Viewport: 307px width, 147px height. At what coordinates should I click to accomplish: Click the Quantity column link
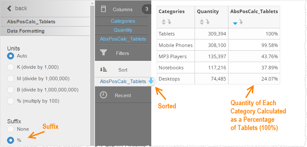tap(123, 30)
